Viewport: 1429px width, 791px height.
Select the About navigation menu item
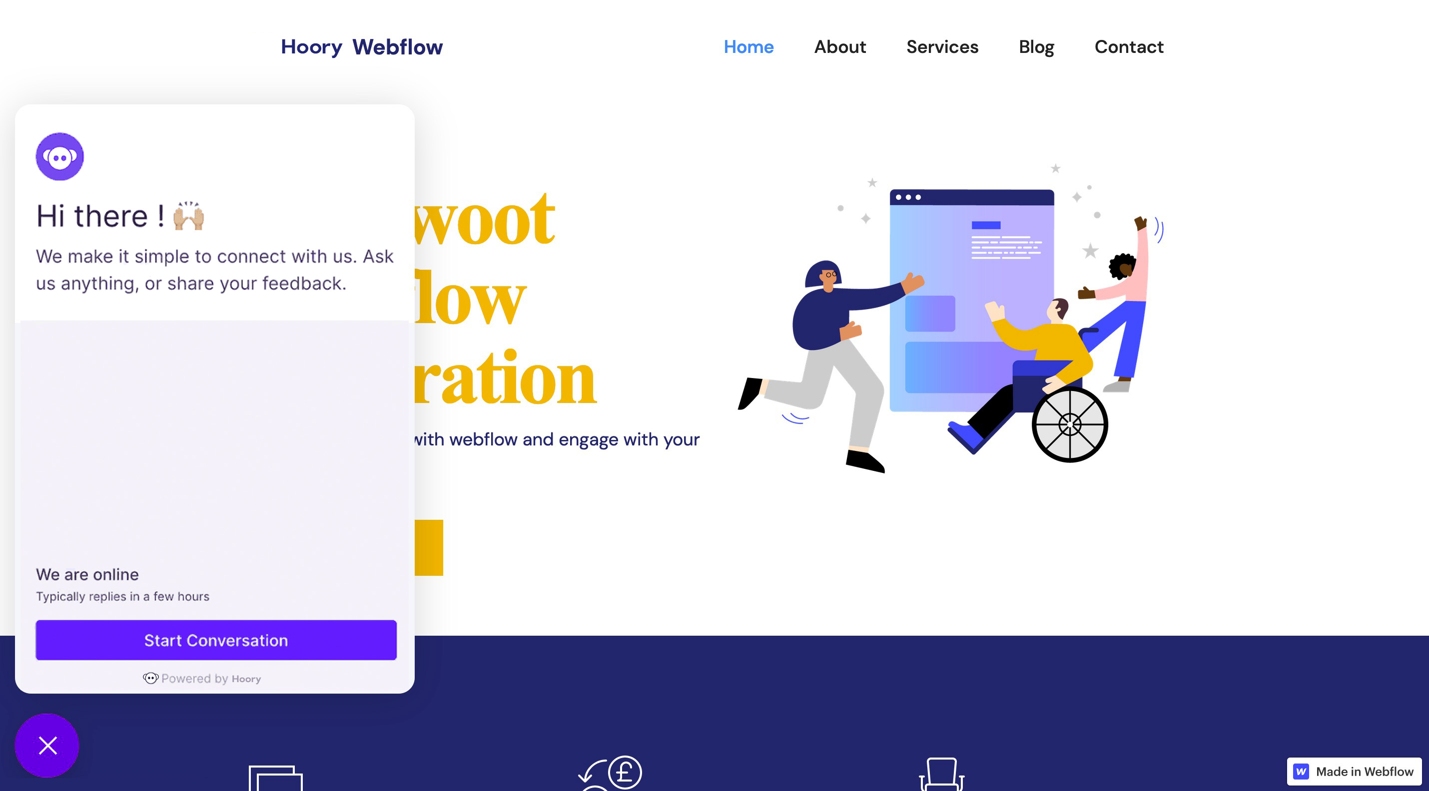[x=840, y=46]
